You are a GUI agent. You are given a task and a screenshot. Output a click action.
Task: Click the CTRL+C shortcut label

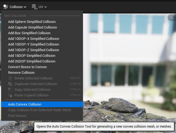(75, 89)
